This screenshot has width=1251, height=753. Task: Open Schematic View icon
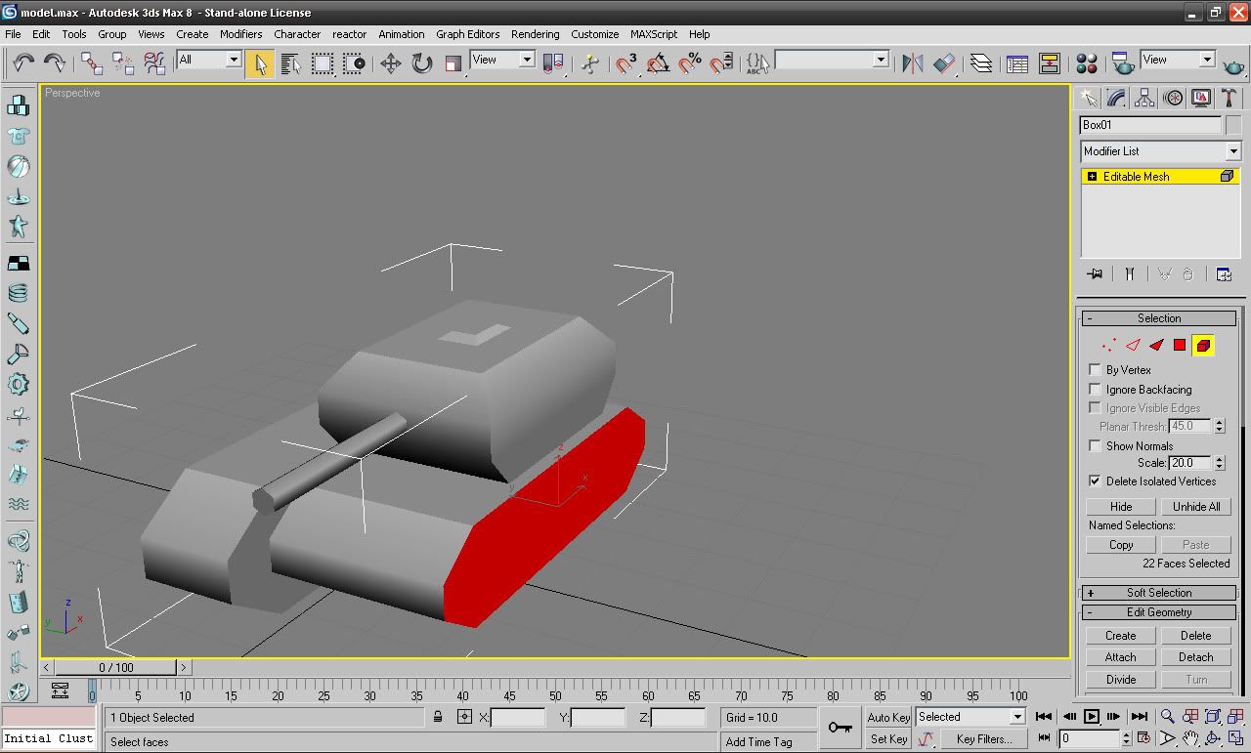tap(1050, 63)
